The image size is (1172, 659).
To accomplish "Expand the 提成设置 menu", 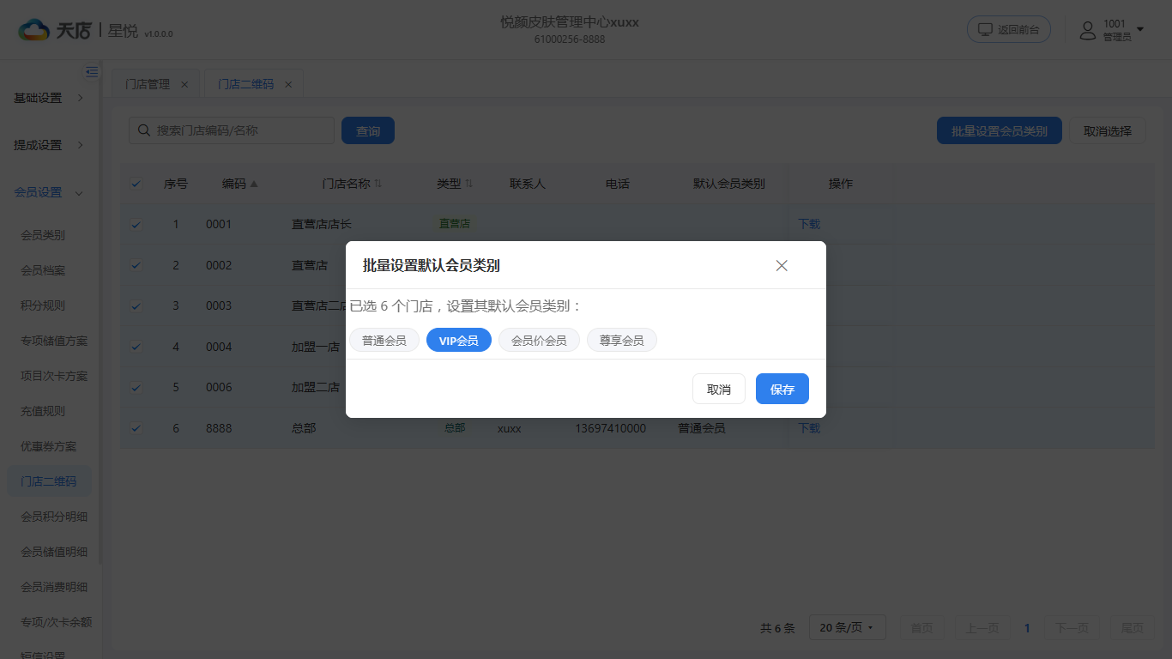I will pyautogui.click(x=50, y=145).
